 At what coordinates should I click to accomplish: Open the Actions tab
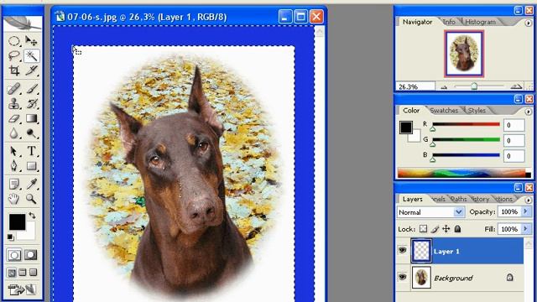coord(503,199)
